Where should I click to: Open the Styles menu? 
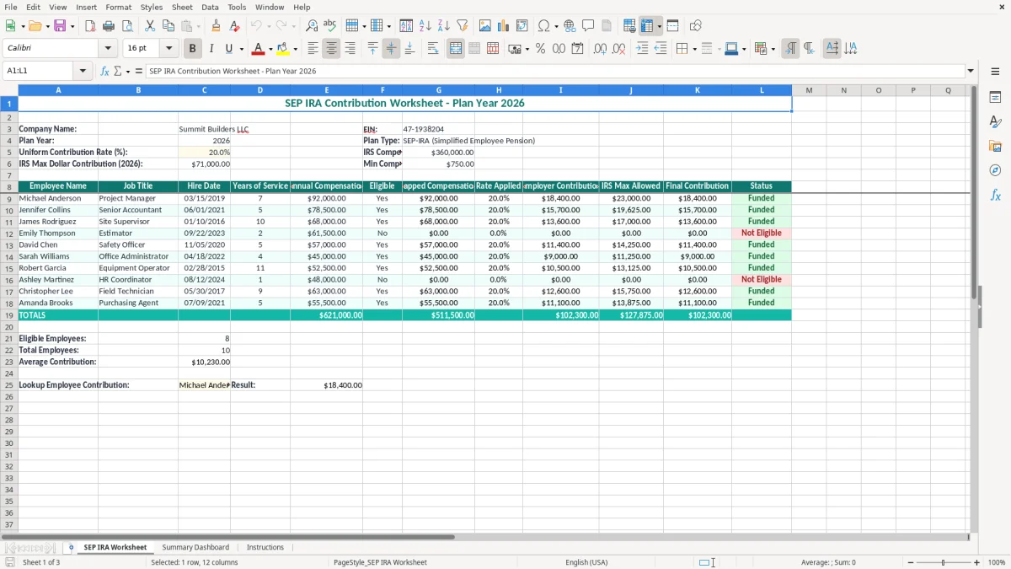point(152,7)
